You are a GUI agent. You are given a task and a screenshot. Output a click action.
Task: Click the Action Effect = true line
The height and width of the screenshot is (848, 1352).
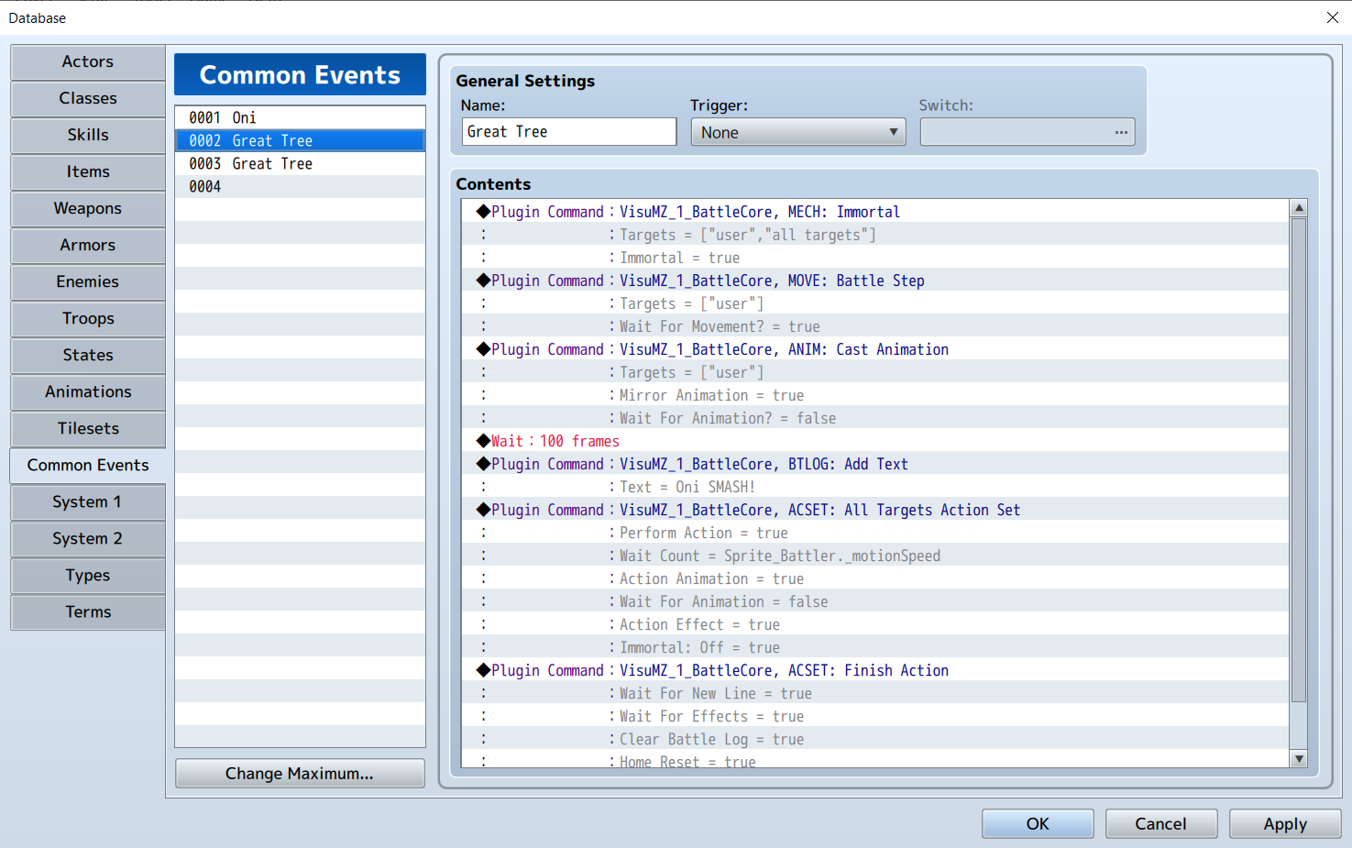point(875,624)
